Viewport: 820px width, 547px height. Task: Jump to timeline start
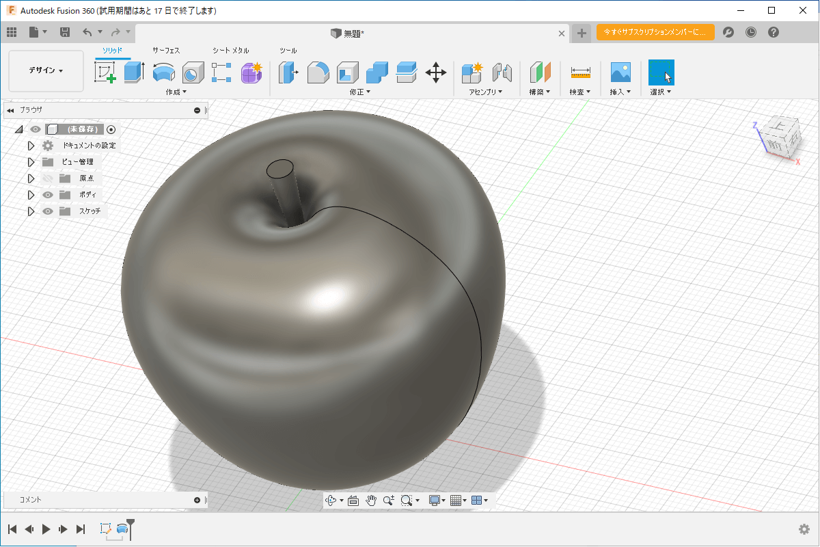12,529
